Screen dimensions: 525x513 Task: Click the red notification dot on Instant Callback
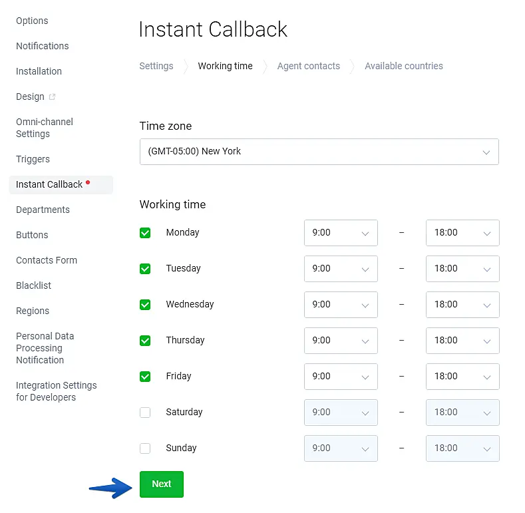tap(88, 182)
